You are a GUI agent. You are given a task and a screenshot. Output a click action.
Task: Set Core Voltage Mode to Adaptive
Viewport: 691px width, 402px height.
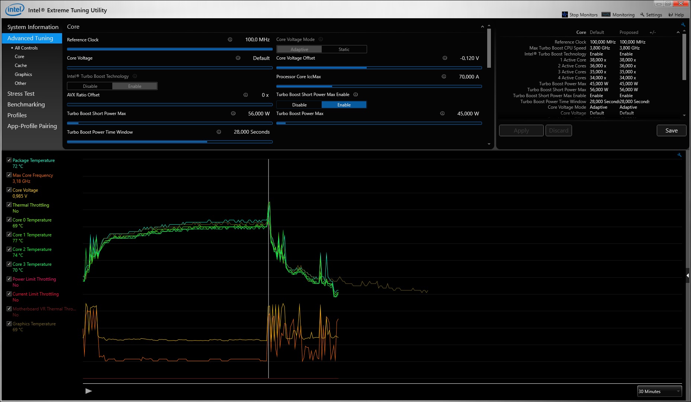click(299, 49)
